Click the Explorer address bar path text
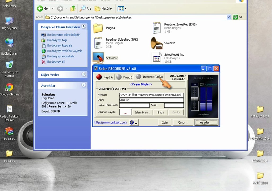This screenshot has width=272, height=191. [91, 17]
